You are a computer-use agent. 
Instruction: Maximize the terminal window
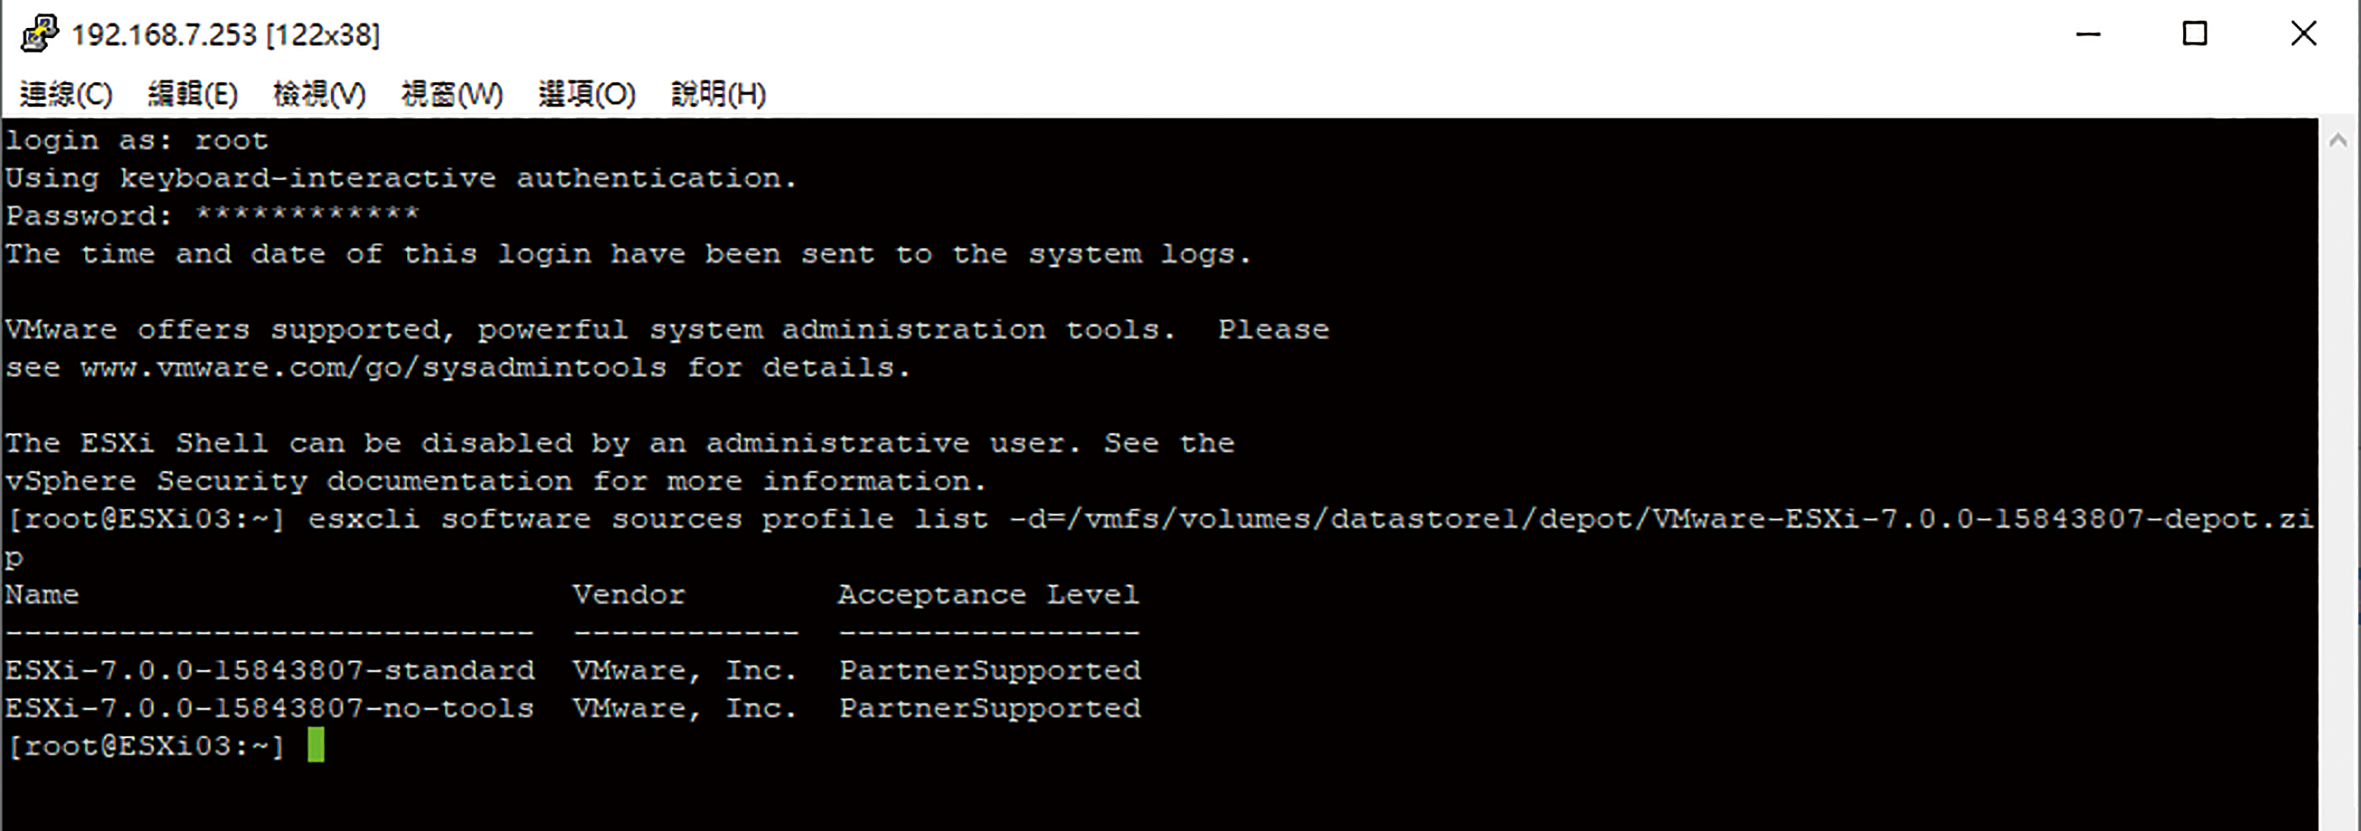(2195, 35)
